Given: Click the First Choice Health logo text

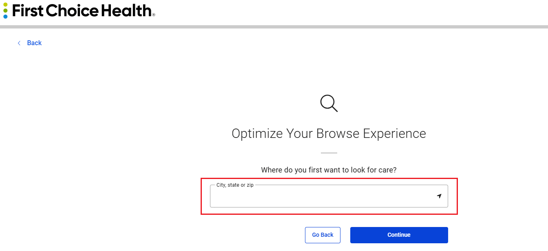Looking at the screenshot, I should click(82, 10).
